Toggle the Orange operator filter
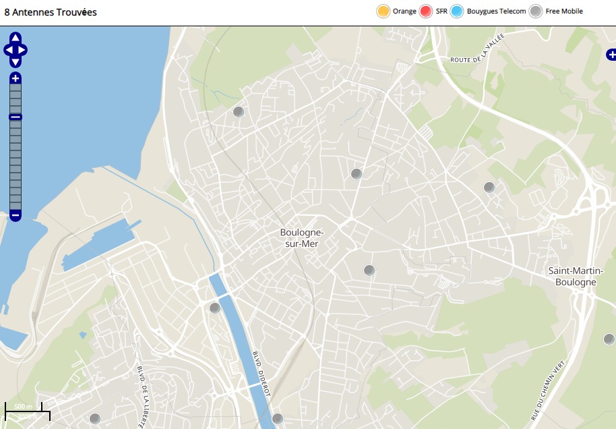The height and width of the screenshot is (429, 616). click(x=383, y=11)
